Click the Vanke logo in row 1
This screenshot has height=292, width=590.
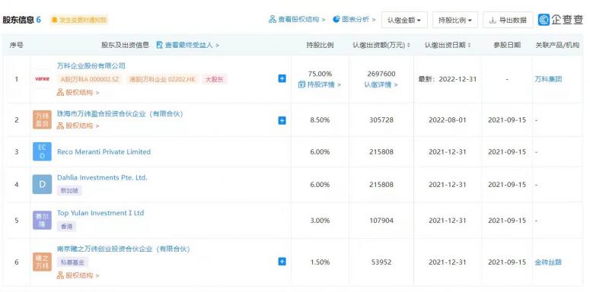pos(42,79)
